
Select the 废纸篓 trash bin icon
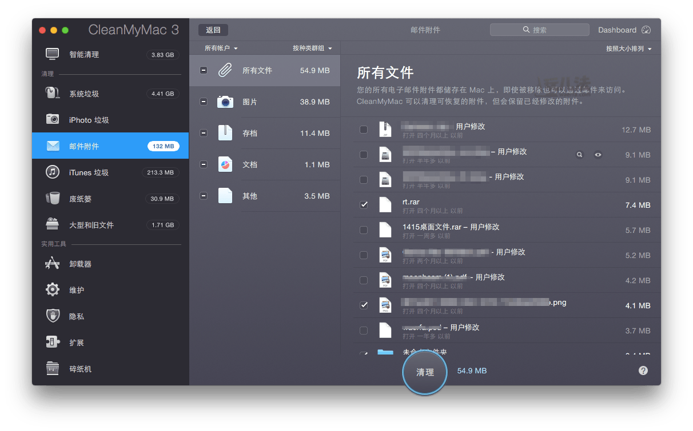pos(53,198)
